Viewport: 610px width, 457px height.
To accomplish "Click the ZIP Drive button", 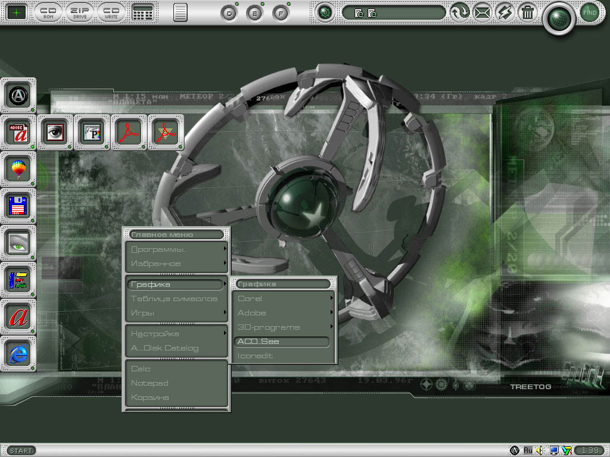I will click(80, 12).
